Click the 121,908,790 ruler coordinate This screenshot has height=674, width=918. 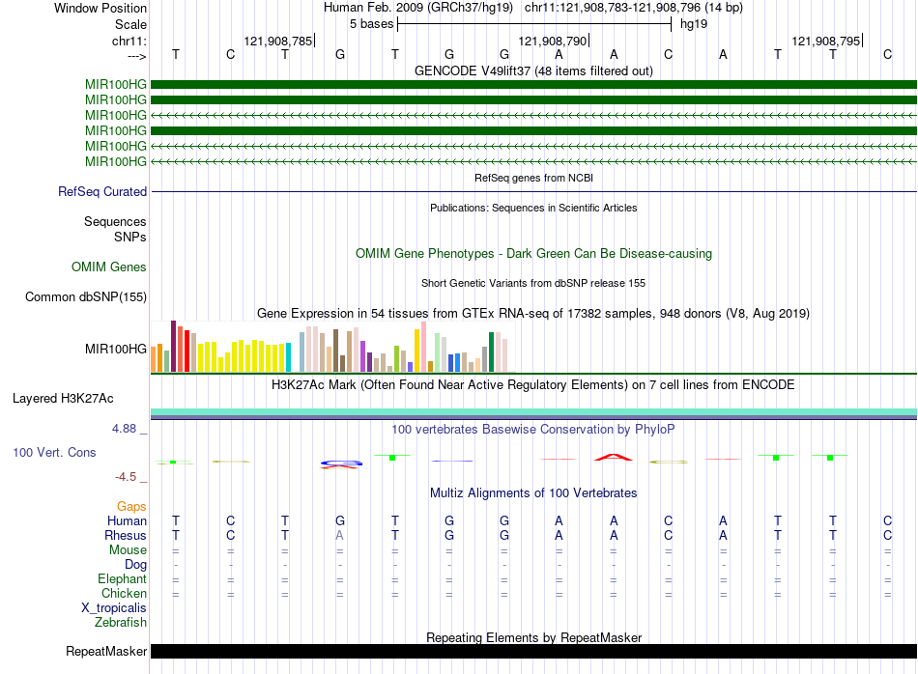(x=552, y=41)
